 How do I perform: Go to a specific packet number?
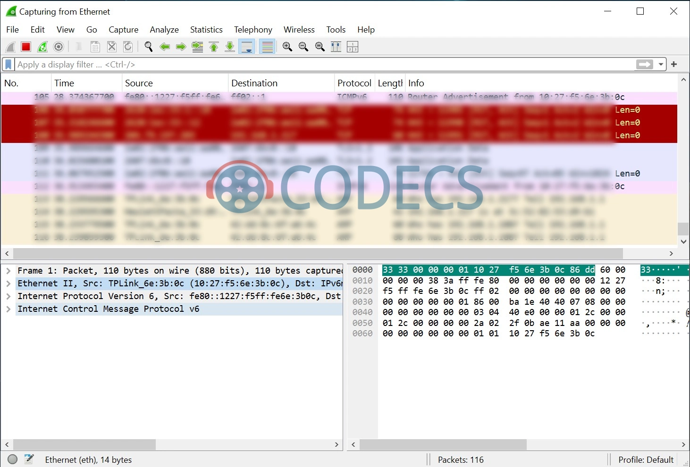[198, 47]
